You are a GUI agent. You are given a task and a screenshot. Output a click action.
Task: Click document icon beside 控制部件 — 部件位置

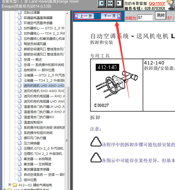20,70
